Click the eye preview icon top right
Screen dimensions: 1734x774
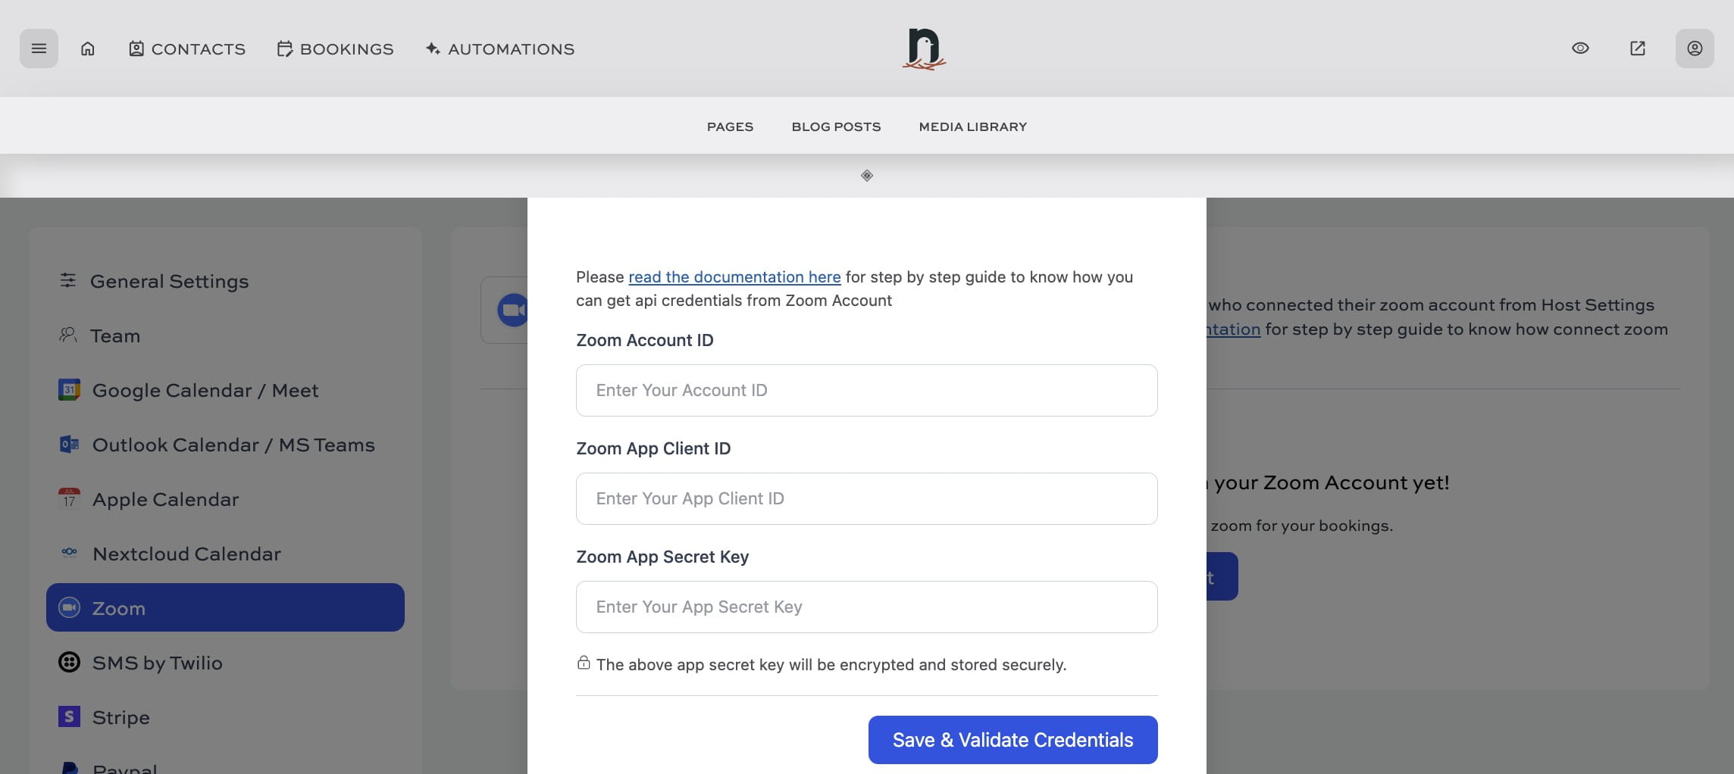(1579, 48)
